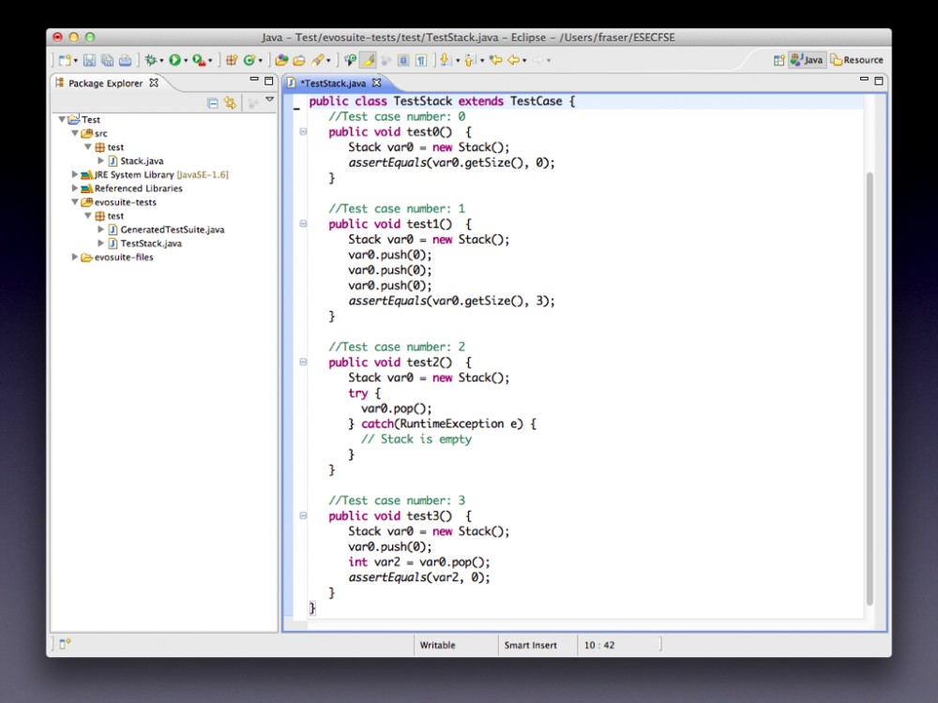Toggle Show Whitespace Characters pilcrow icon
The height and width of the screenshot is (703, 938).
[421, 60]
